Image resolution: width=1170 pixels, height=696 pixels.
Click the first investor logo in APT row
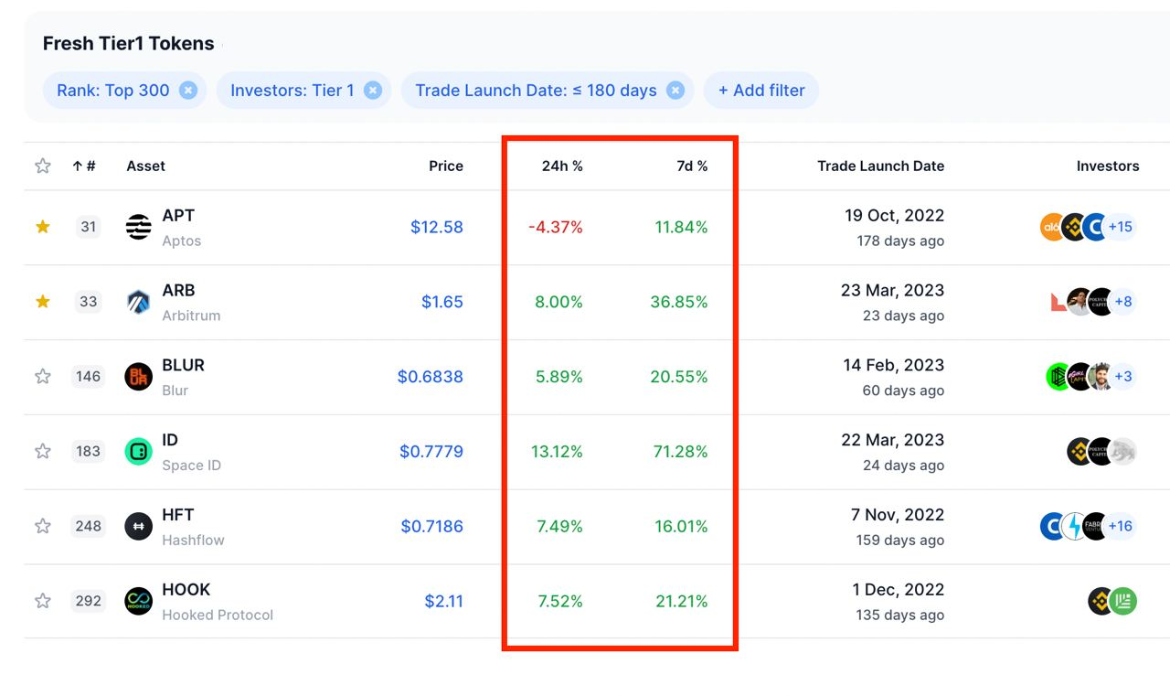click(1053, 227)
